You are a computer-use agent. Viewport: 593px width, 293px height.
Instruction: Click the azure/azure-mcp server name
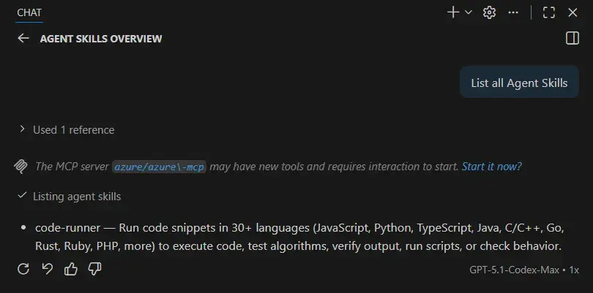coord(160,167)
